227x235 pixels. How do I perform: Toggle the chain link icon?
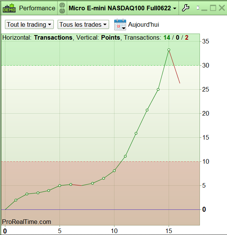pos(62,8)
